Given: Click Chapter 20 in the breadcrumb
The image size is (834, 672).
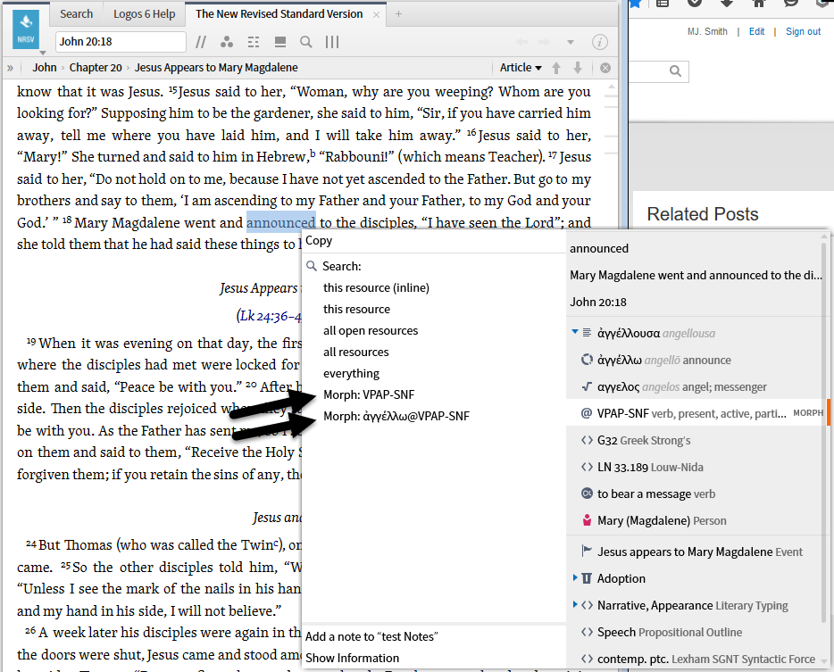Looking at the screenshot, I should tap(96, 68).
